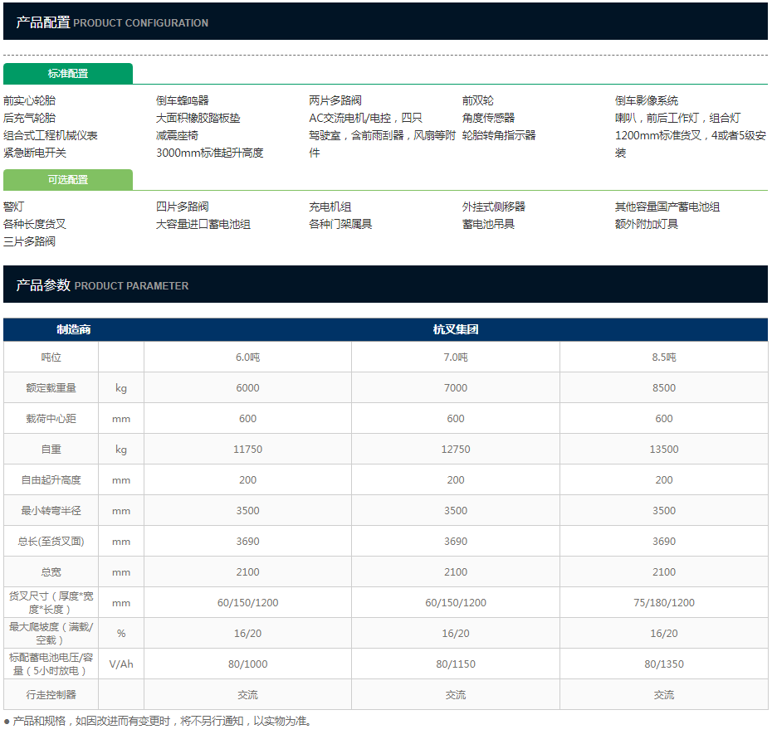
Task: Click the 紧急断电开关 configuration item
Action: coord(35,153)
